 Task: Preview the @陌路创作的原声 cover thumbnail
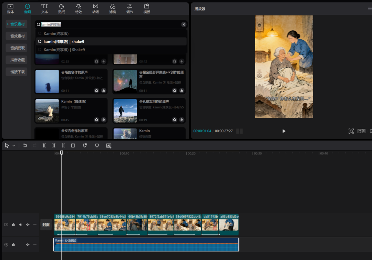[47, 81]
